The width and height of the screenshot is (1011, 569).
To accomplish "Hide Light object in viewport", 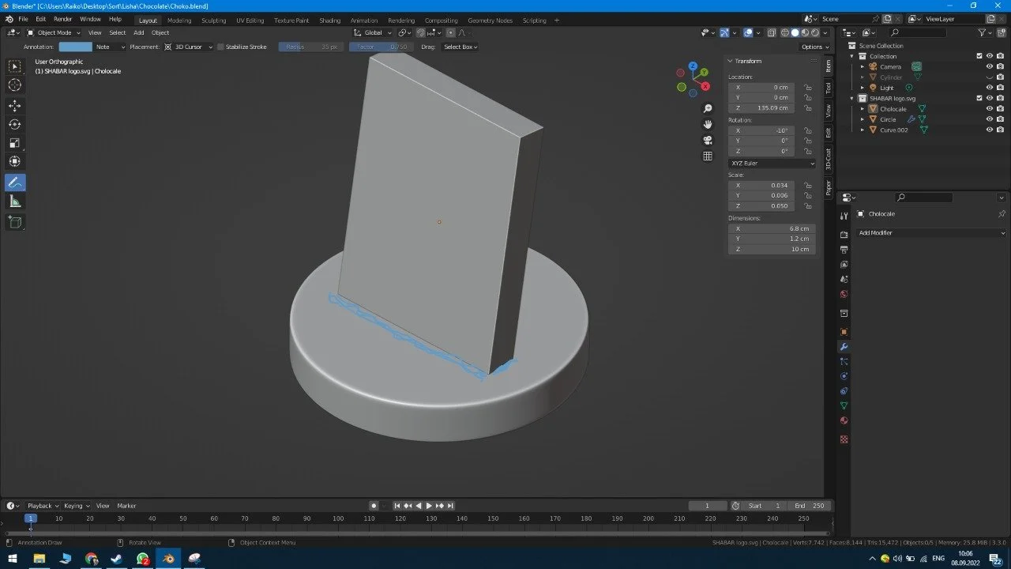I will [x=989, y=88].
